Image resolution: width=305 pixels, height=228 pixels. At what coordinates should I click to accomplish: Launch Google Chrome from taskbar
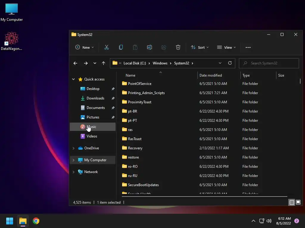click(x=36, y=221)
